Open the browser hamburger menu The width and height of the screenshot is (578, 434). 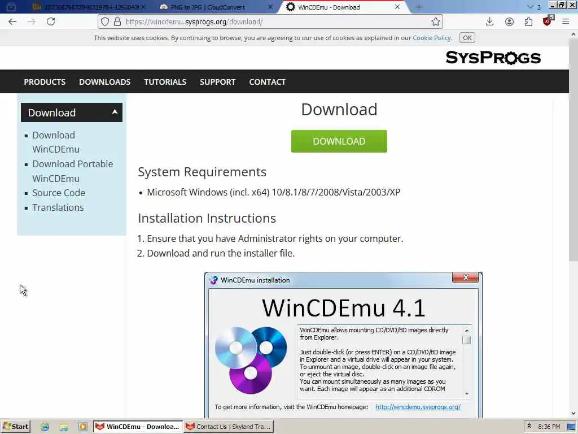[566, 22]
